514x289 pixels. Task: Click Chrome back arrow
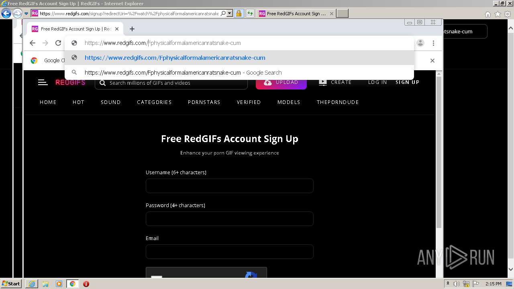pos(33,43)
